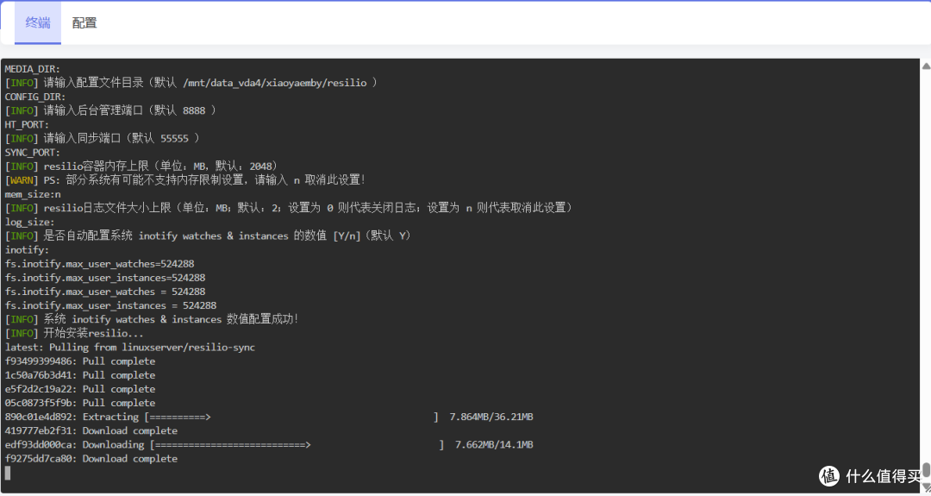Click the f93499399486: Pull complete line
Screen dimensions: 931x496
pos(80,361)
